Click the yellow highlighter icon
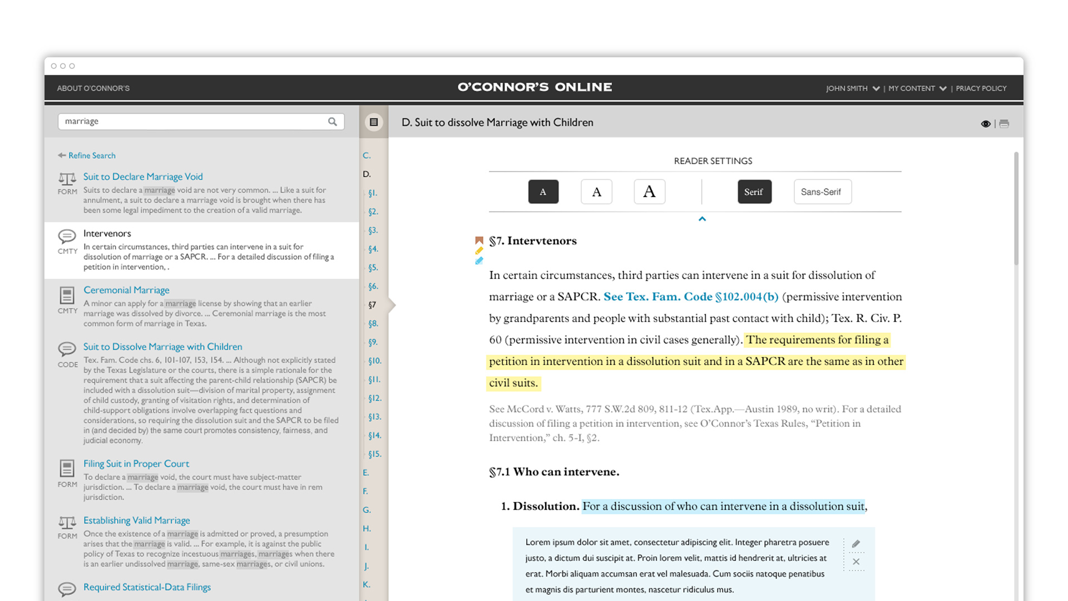Viewport: 1068px width, 601px height. [479, 251]
